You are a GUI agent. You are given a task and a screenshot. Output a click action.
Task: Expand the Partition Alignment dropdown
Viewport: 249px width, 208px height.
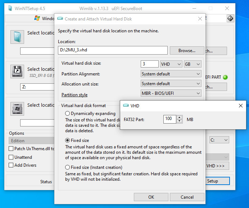point(171,74)
